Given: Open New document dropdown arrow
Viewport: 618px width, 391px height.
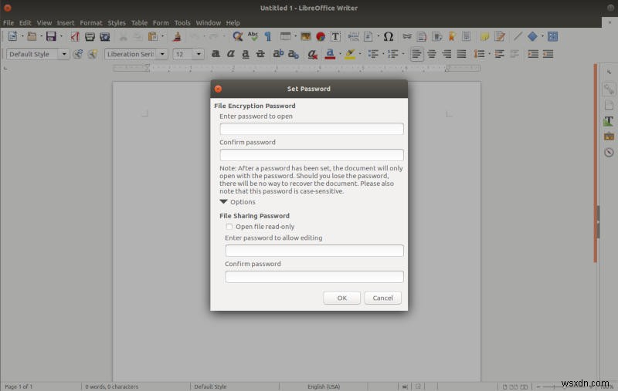Looking at the screenshot, I should [x=22, y=36].
